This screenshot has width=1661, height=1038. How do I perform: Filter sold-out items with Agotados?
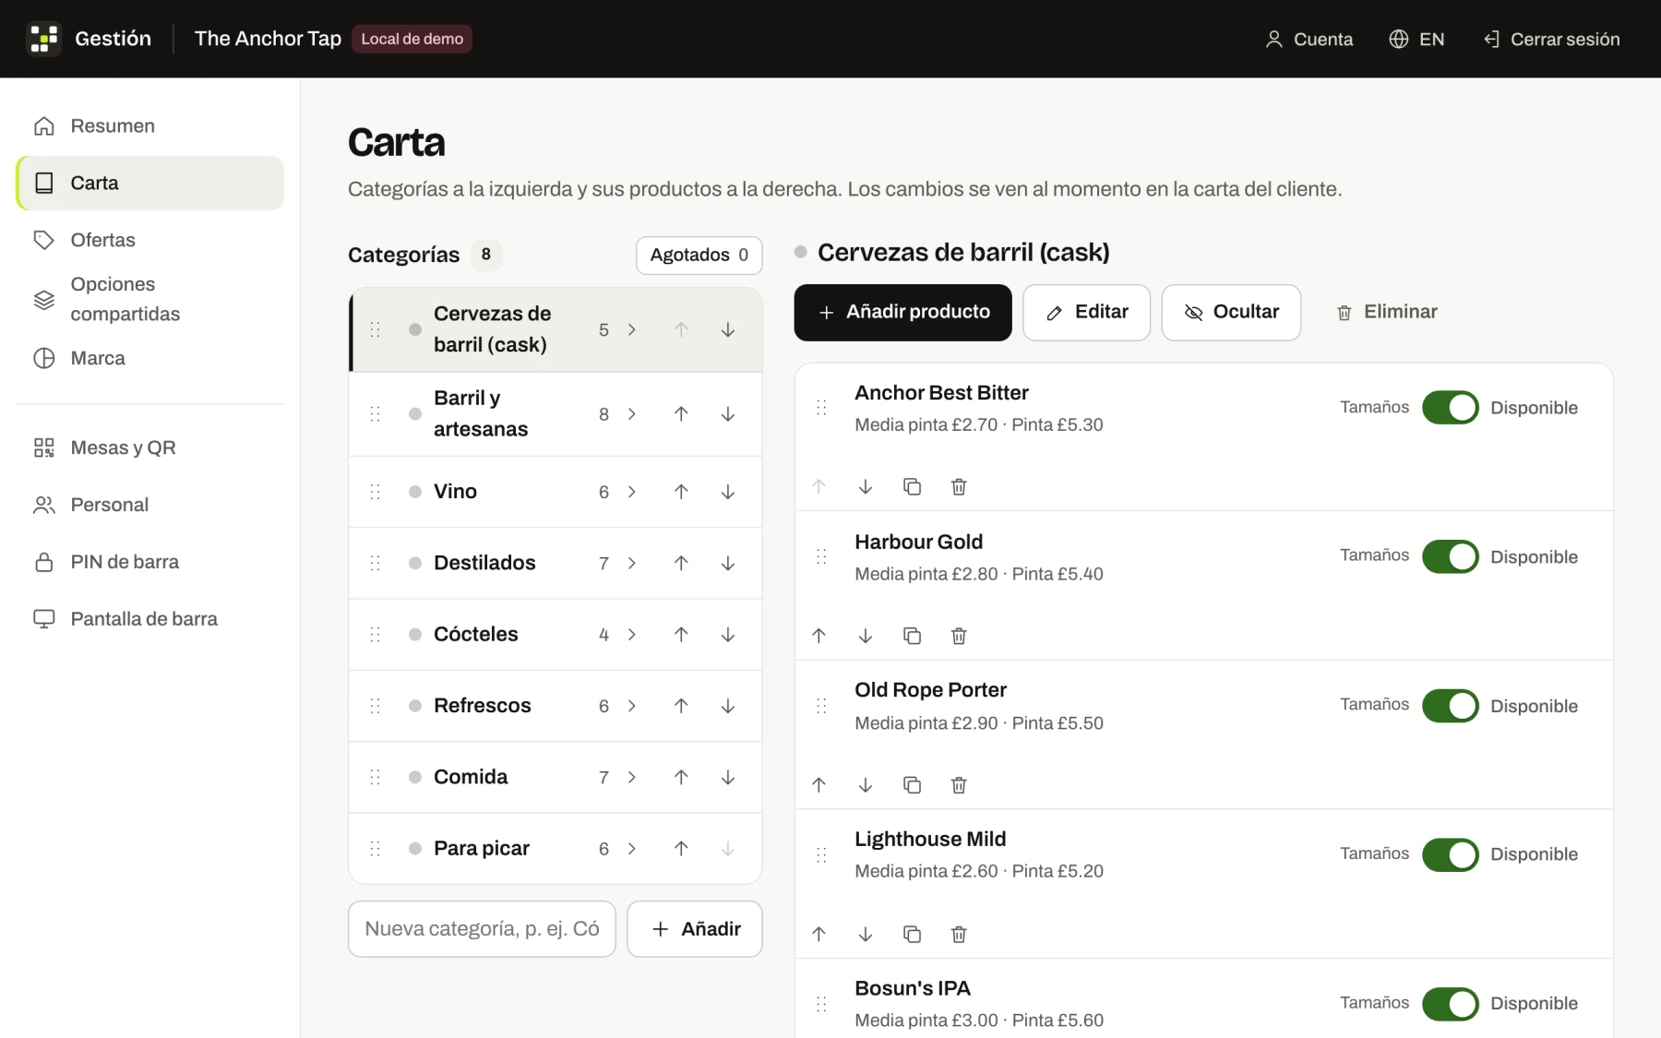tap(699, 255)
